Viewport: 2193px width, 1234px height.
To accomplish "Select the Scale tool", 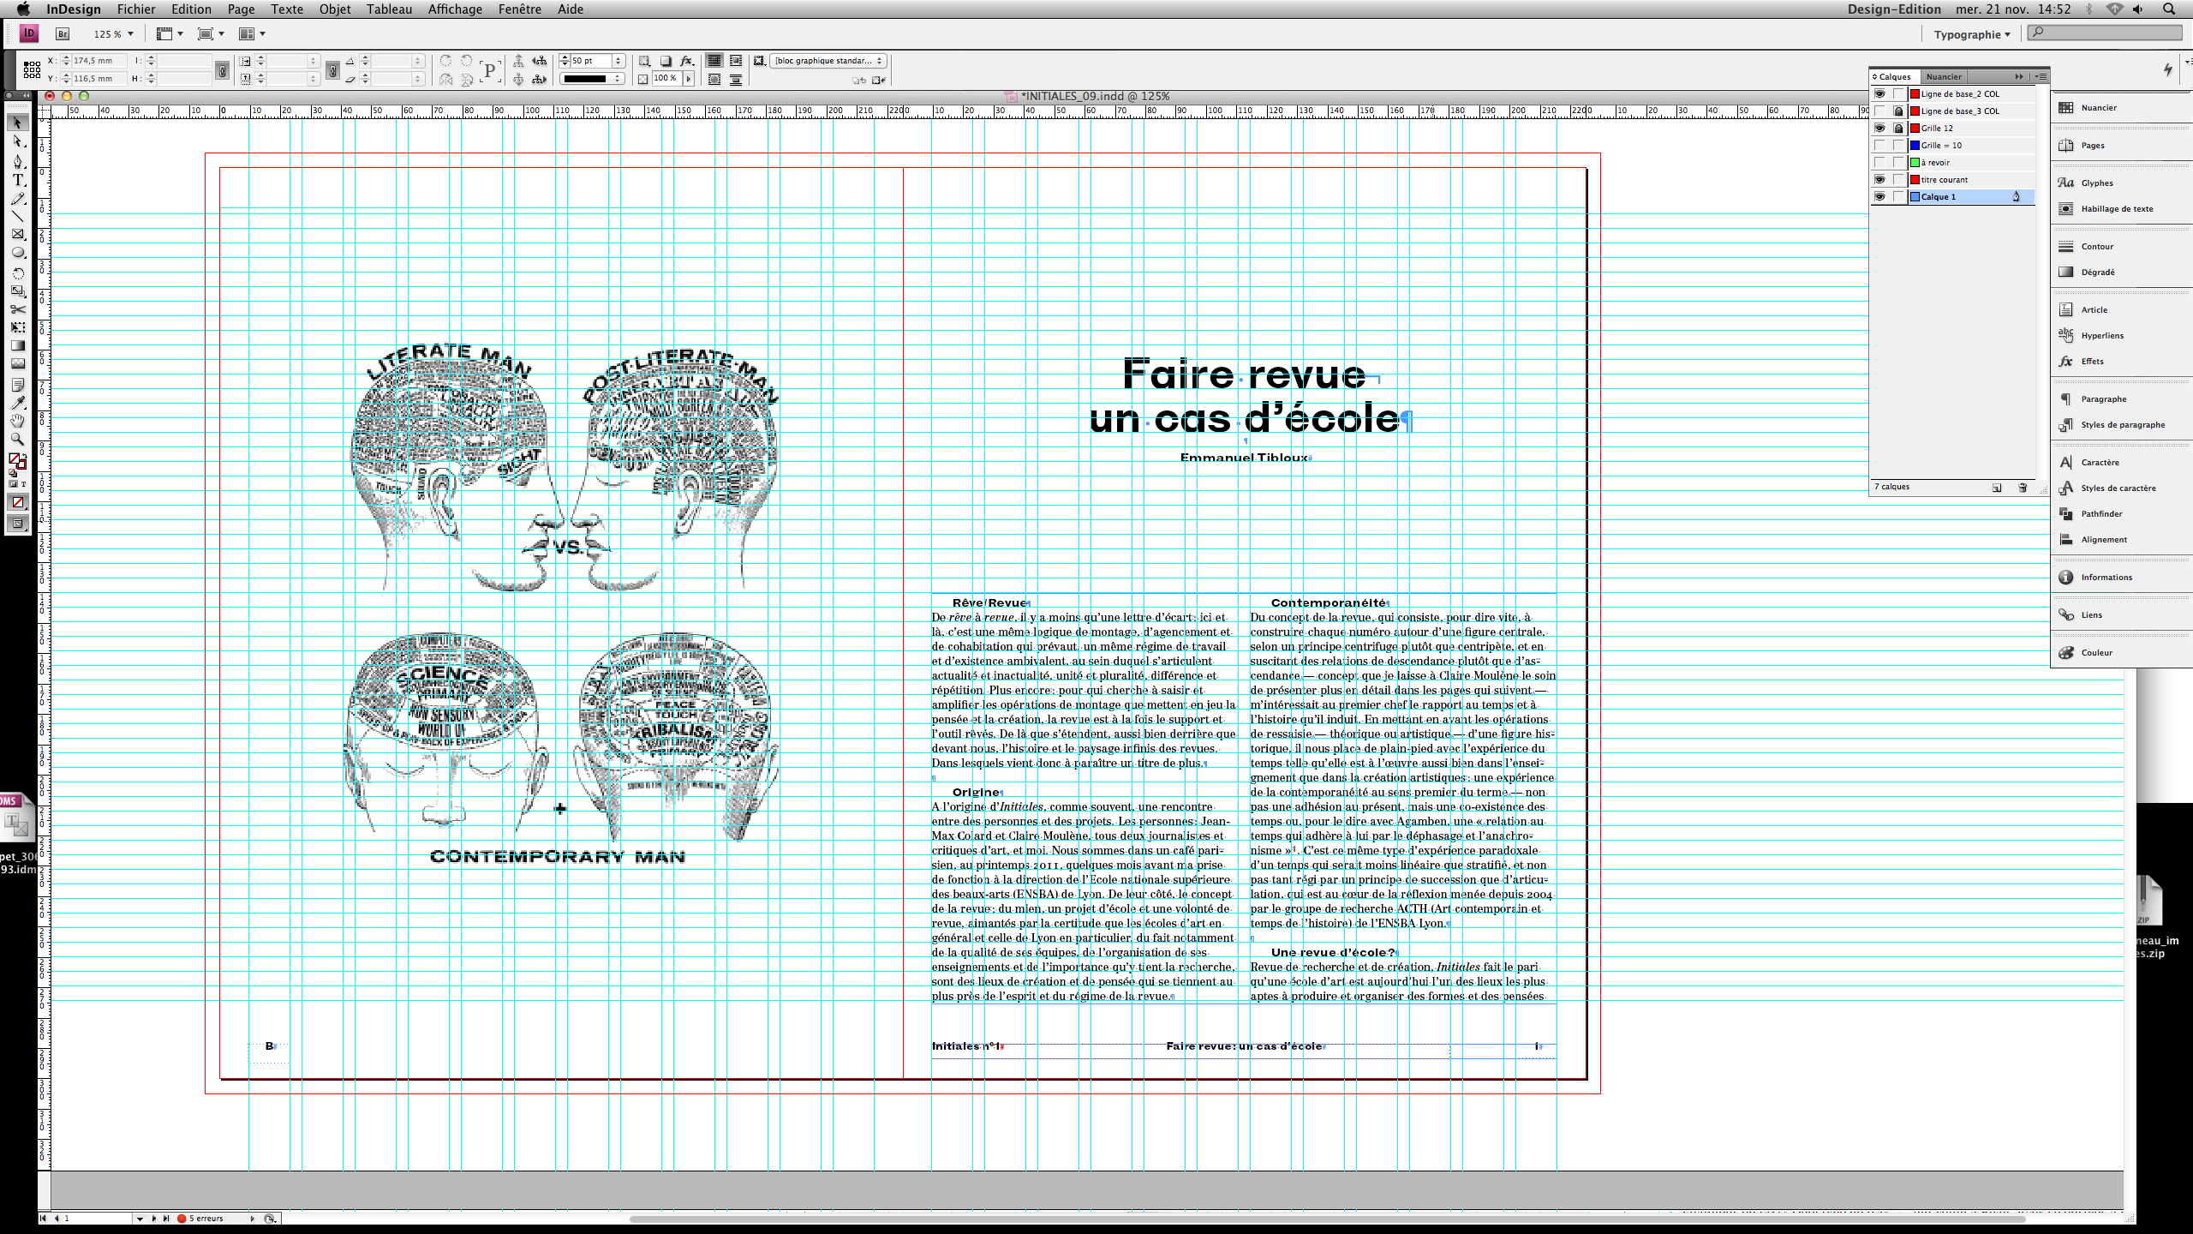I will [x=17, y=291].
